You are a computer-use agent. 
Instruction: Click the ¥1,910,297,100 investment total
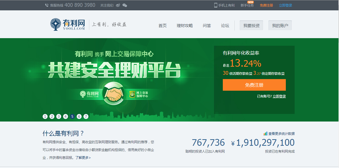pyautogui.click(x=263, y=143)
